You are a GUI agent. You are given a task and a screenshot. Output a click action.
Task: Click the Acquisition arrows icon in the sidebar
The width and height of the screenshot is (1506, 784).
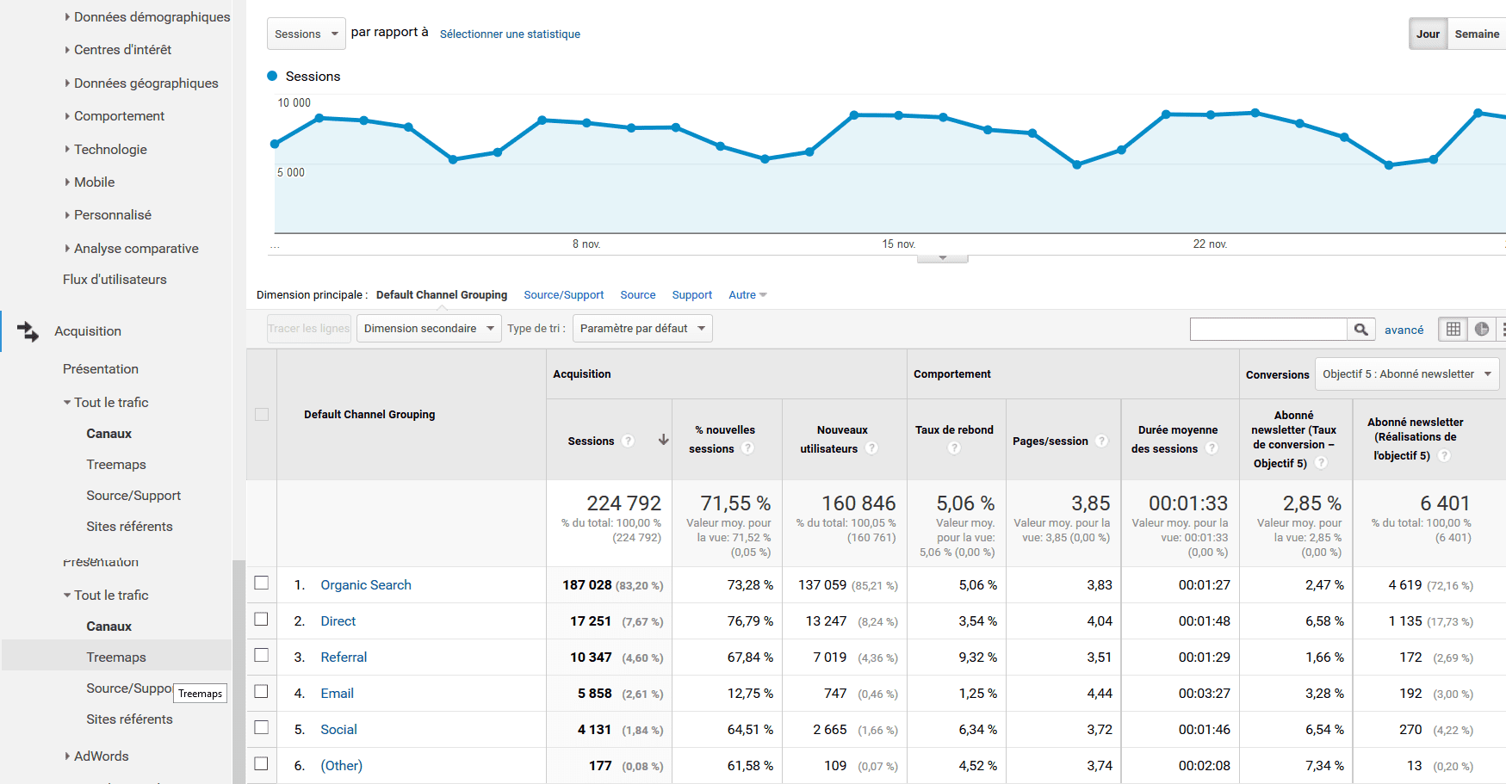[x=28, y=330]
